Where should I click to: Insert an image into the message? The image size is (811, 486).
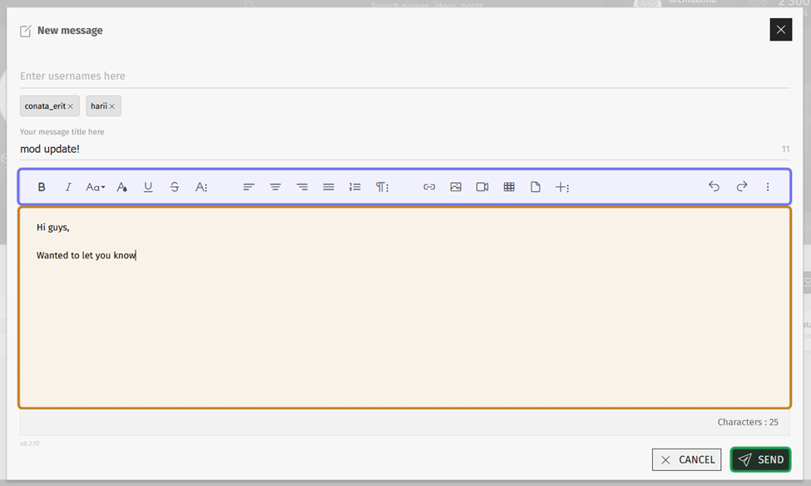[x=456, y=187]
